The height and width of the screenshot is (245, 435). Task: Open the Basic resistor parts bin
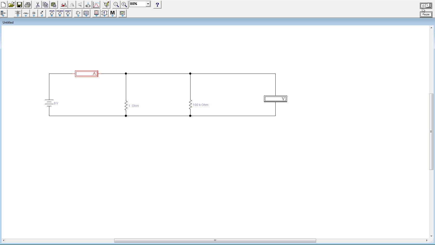[26, 13]
